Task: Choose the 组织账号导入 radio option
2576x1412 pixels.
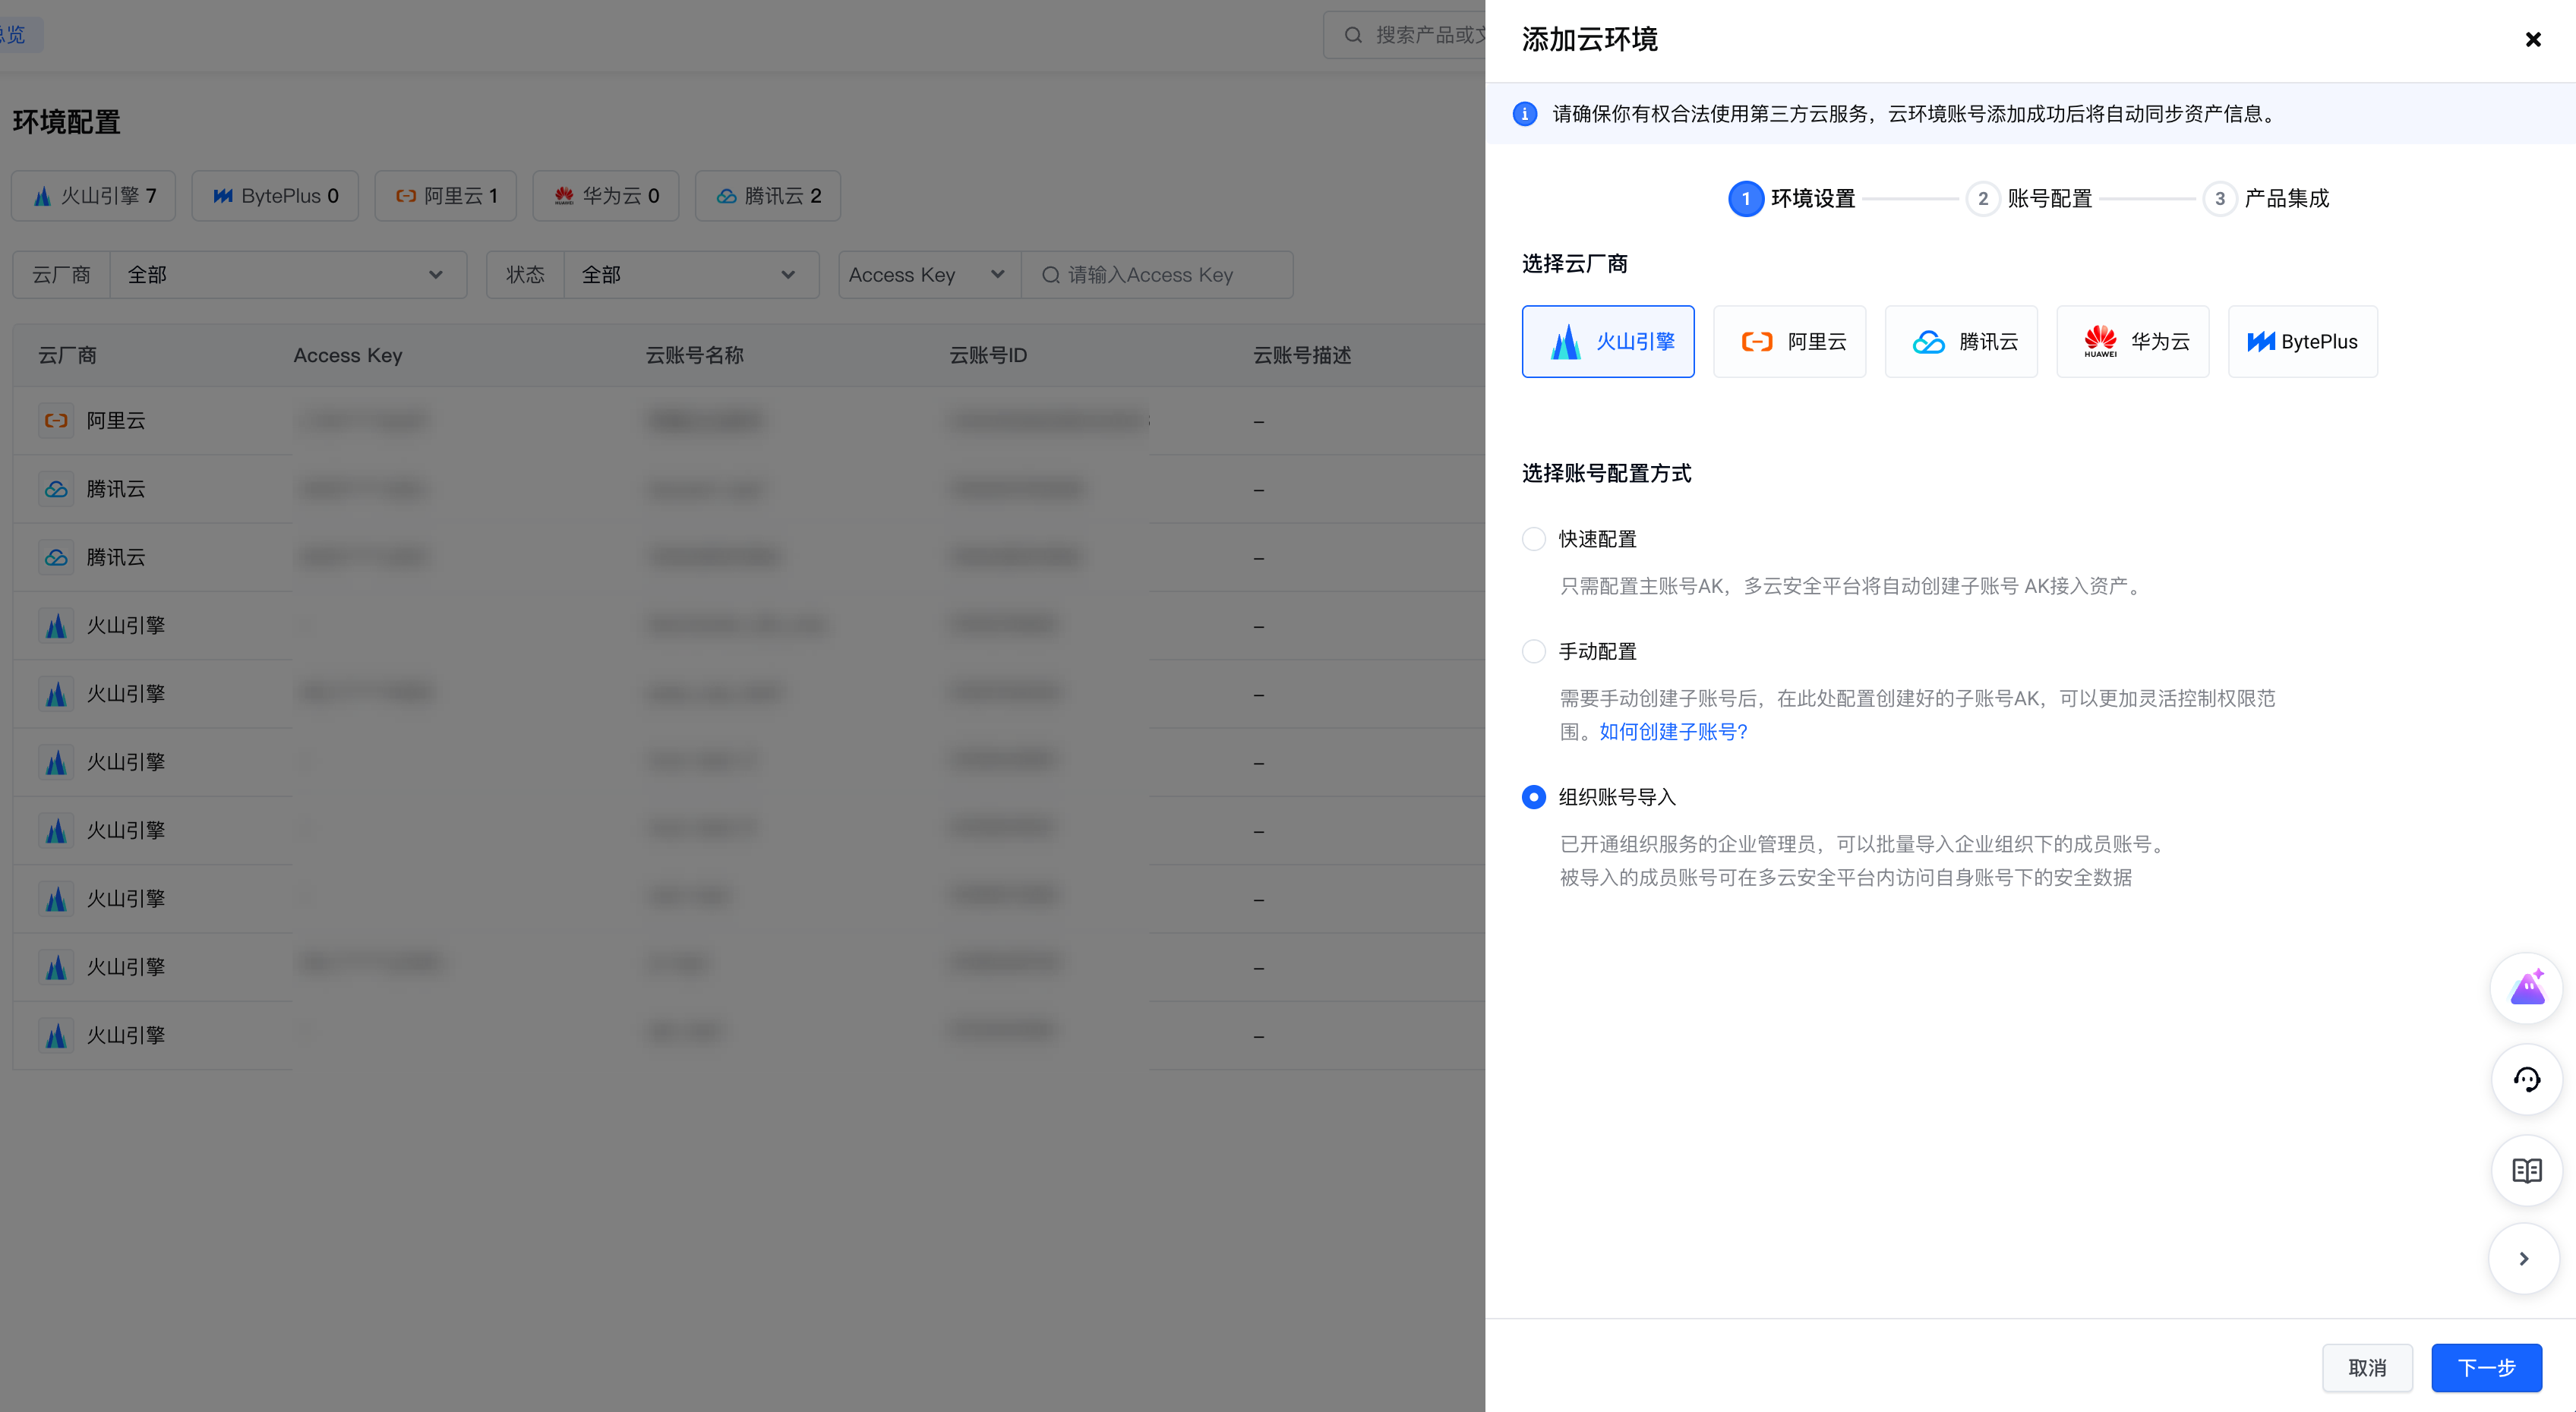Action: click(x=1533, y=797)
